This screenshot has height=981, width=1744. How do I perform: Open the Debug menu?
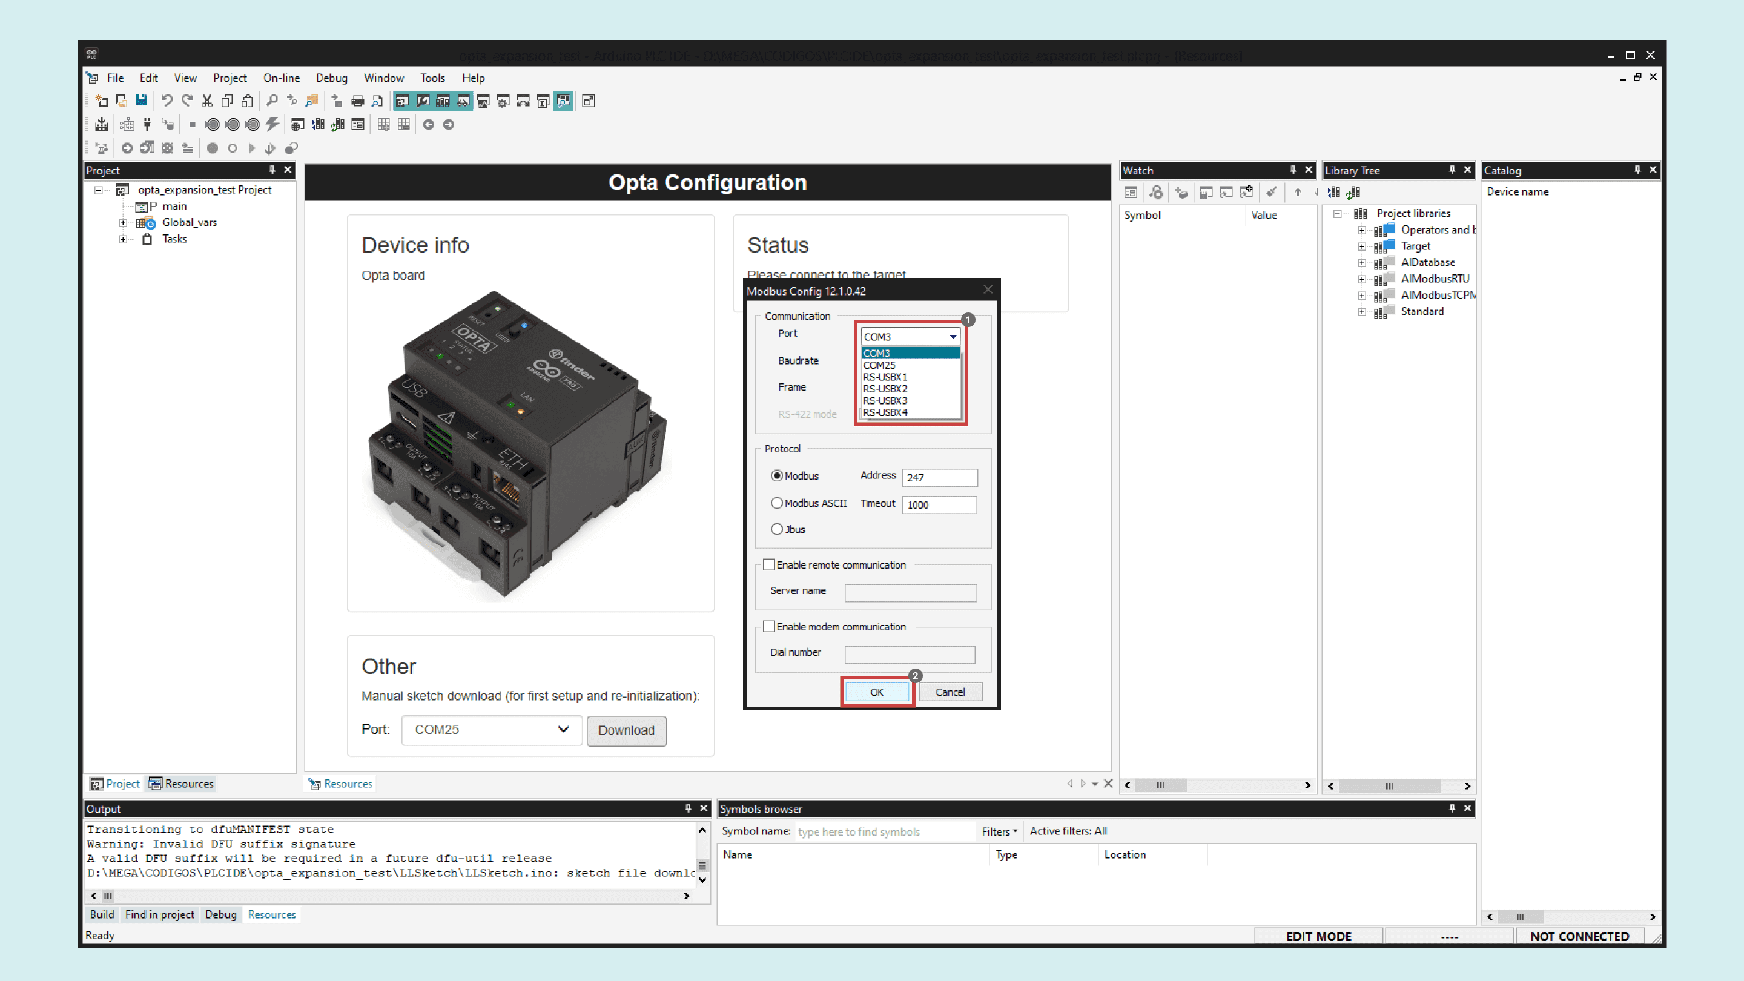pos(331,78)
